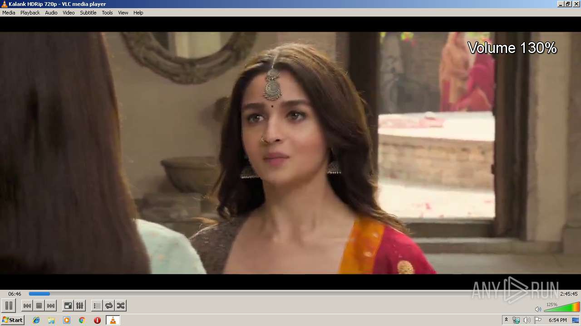The image size is (581, 326).
Task: Click VLC cone icon in title bar
Action: pos(4,4)
